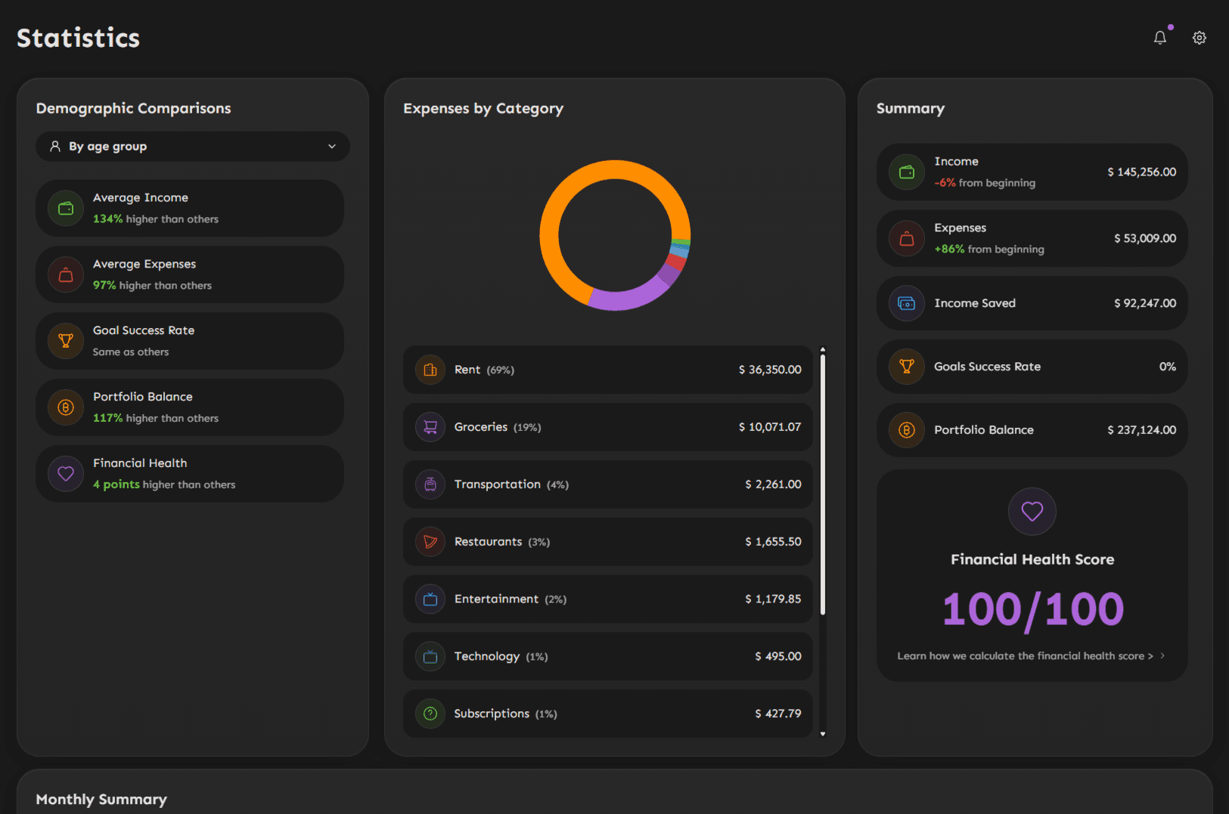This screenshot has width=1229, height=814.
Task: Click the Subscriptions category icon
Action: pyautogui.click(x=430, y=714)
